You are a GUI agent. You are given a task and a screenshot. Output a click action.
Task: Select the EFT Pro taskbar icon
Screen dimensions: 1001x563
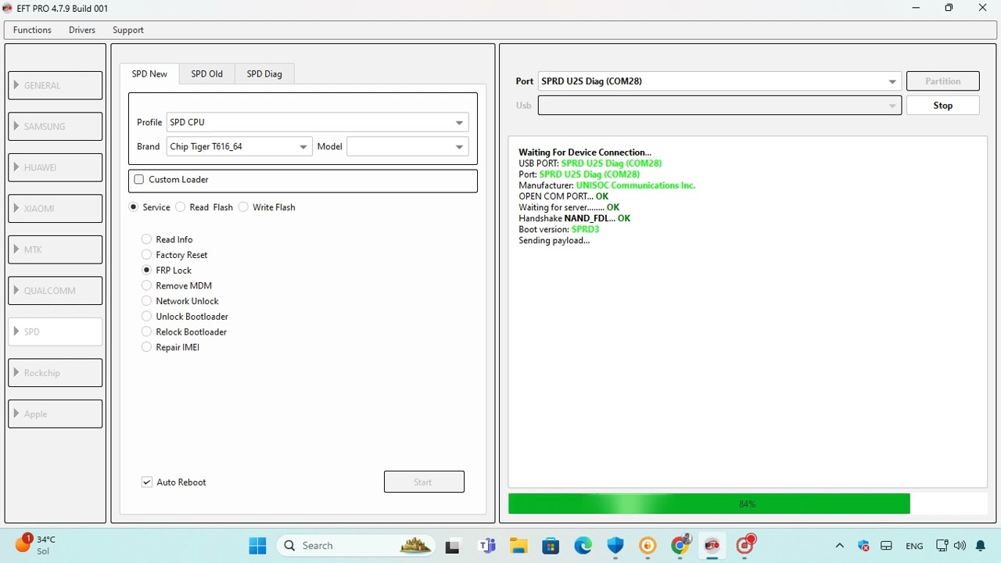point(712,546)
